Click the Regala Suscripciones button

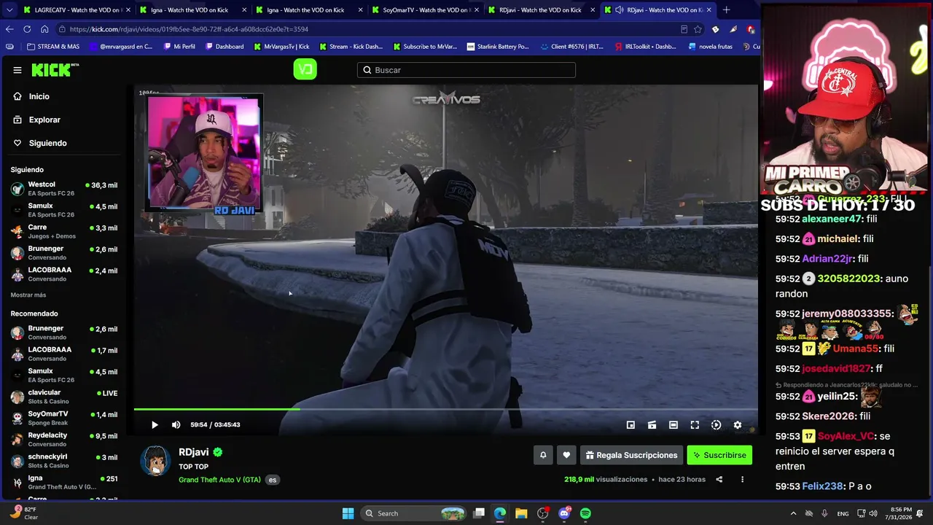(x=631, y=455)
